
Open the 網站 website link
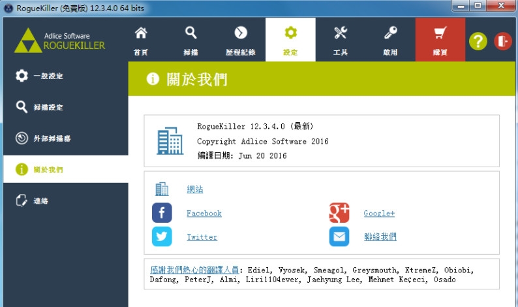195,189
